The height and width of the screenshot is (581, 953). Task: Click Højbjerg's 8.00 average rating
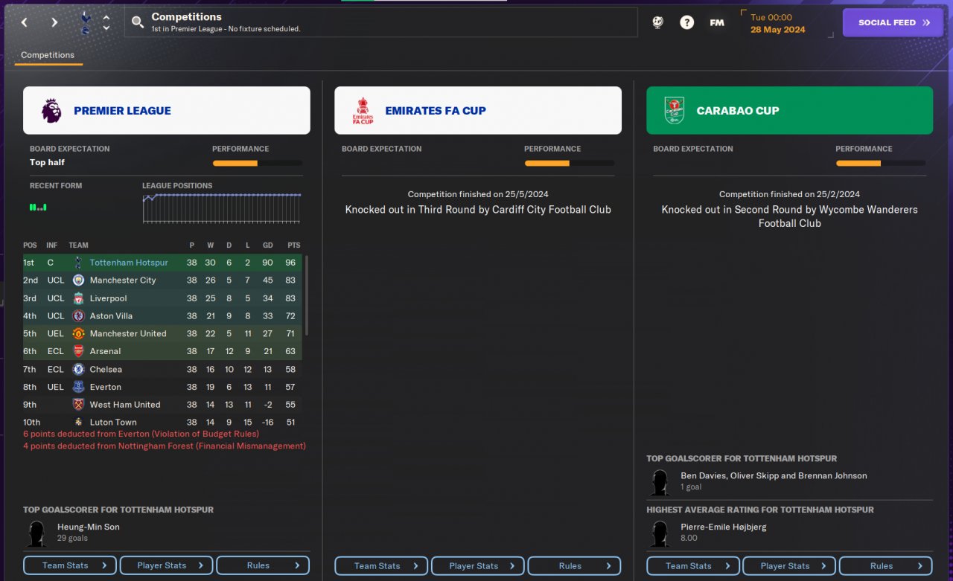tap(689, 538)
